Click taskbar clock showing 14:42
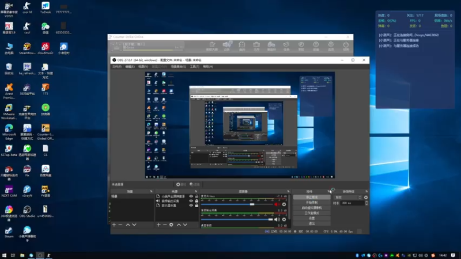The height and width of the screenshot is (259, 461). pyautogui.click(x=443, y=256)
